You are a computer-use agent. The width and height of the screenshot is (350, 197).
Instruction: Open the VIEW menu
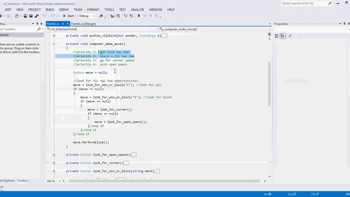20,10
